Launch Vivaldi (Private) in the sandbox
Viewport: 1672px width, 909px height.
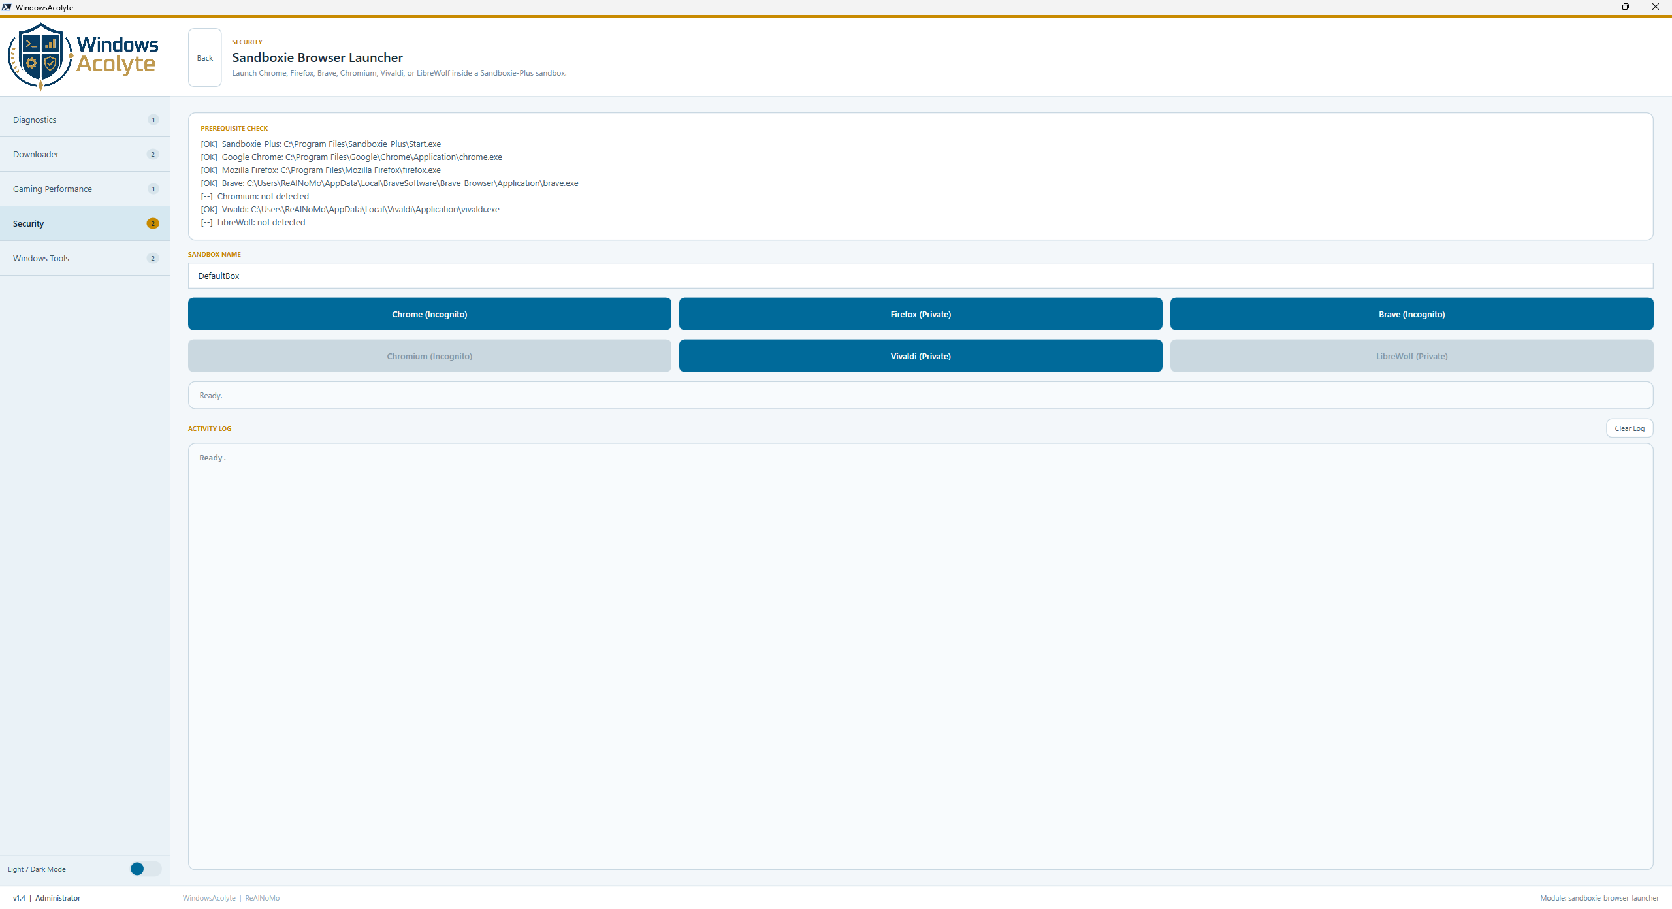[x=921, y=356]
